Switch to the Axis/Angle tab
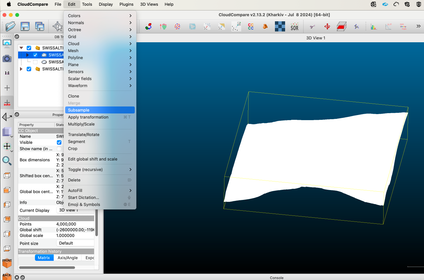This screenshot has height=280, width=424. 68,258
